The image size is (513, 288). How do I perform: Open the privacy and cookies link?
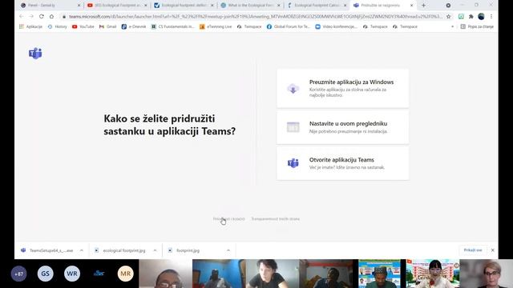pyautogui.click(x=228, y=218)
